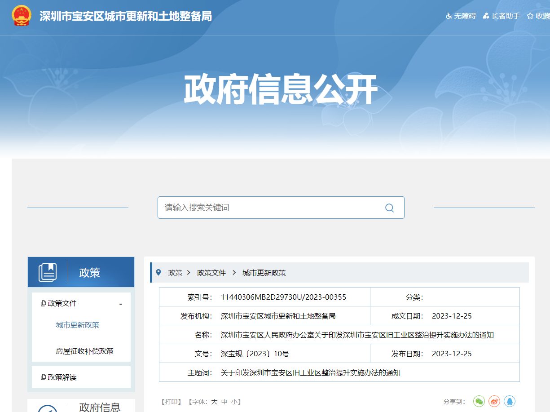Share the page to QQ
Screen dimensions: 550x412
[x=509, y=401]
